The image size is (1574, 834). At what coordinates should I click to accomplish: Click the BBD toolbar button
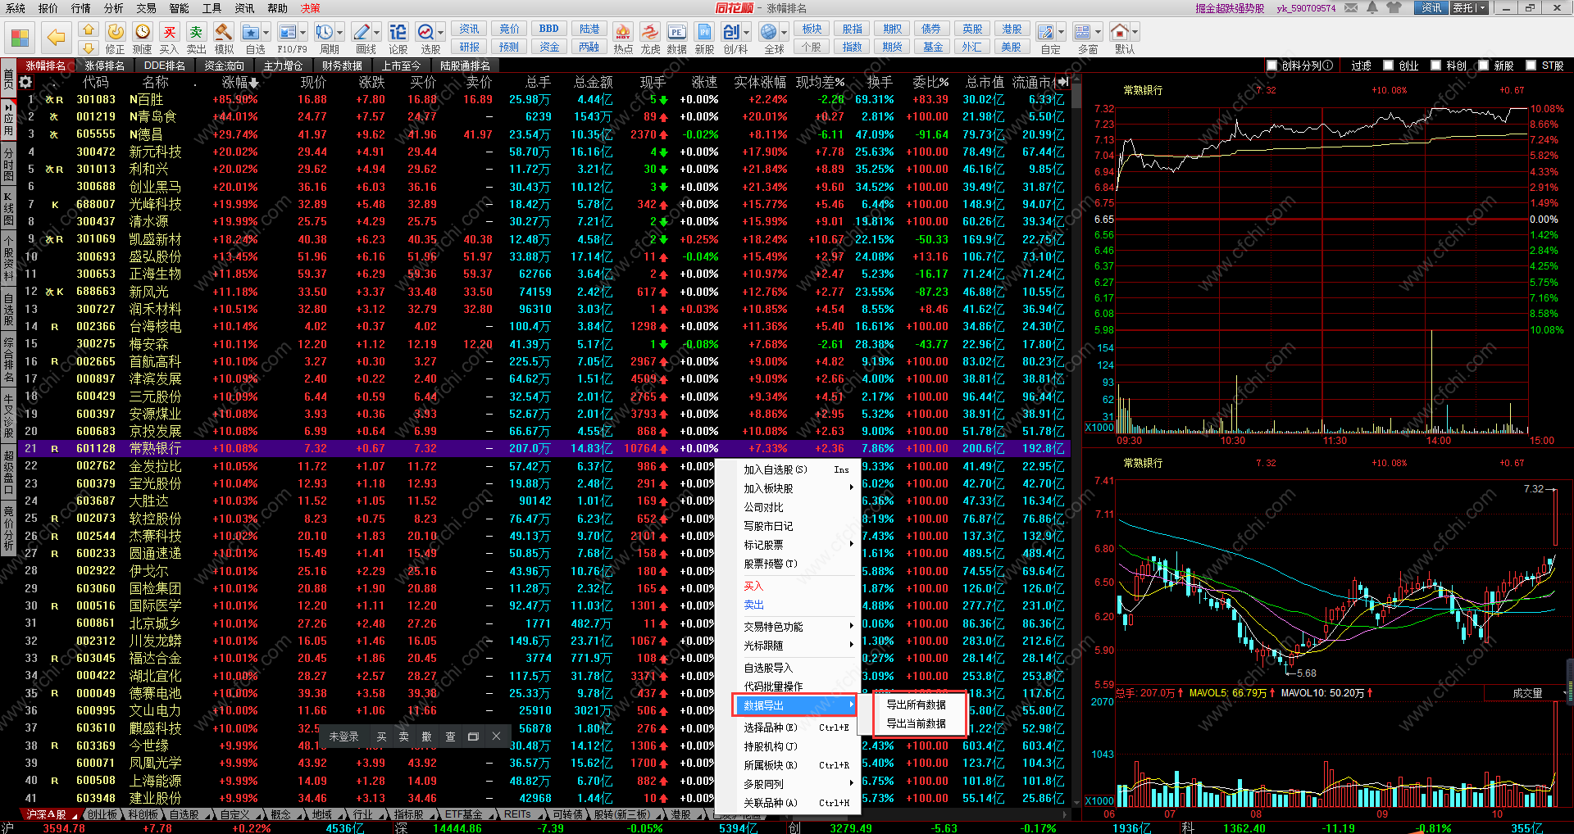coord(549,29)
